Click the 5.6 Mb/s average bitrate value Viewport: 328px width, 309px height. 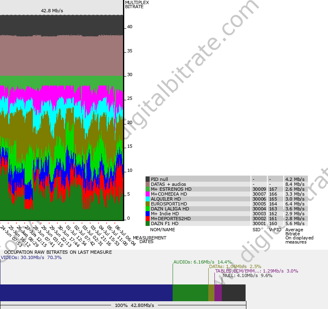point(295,223)
